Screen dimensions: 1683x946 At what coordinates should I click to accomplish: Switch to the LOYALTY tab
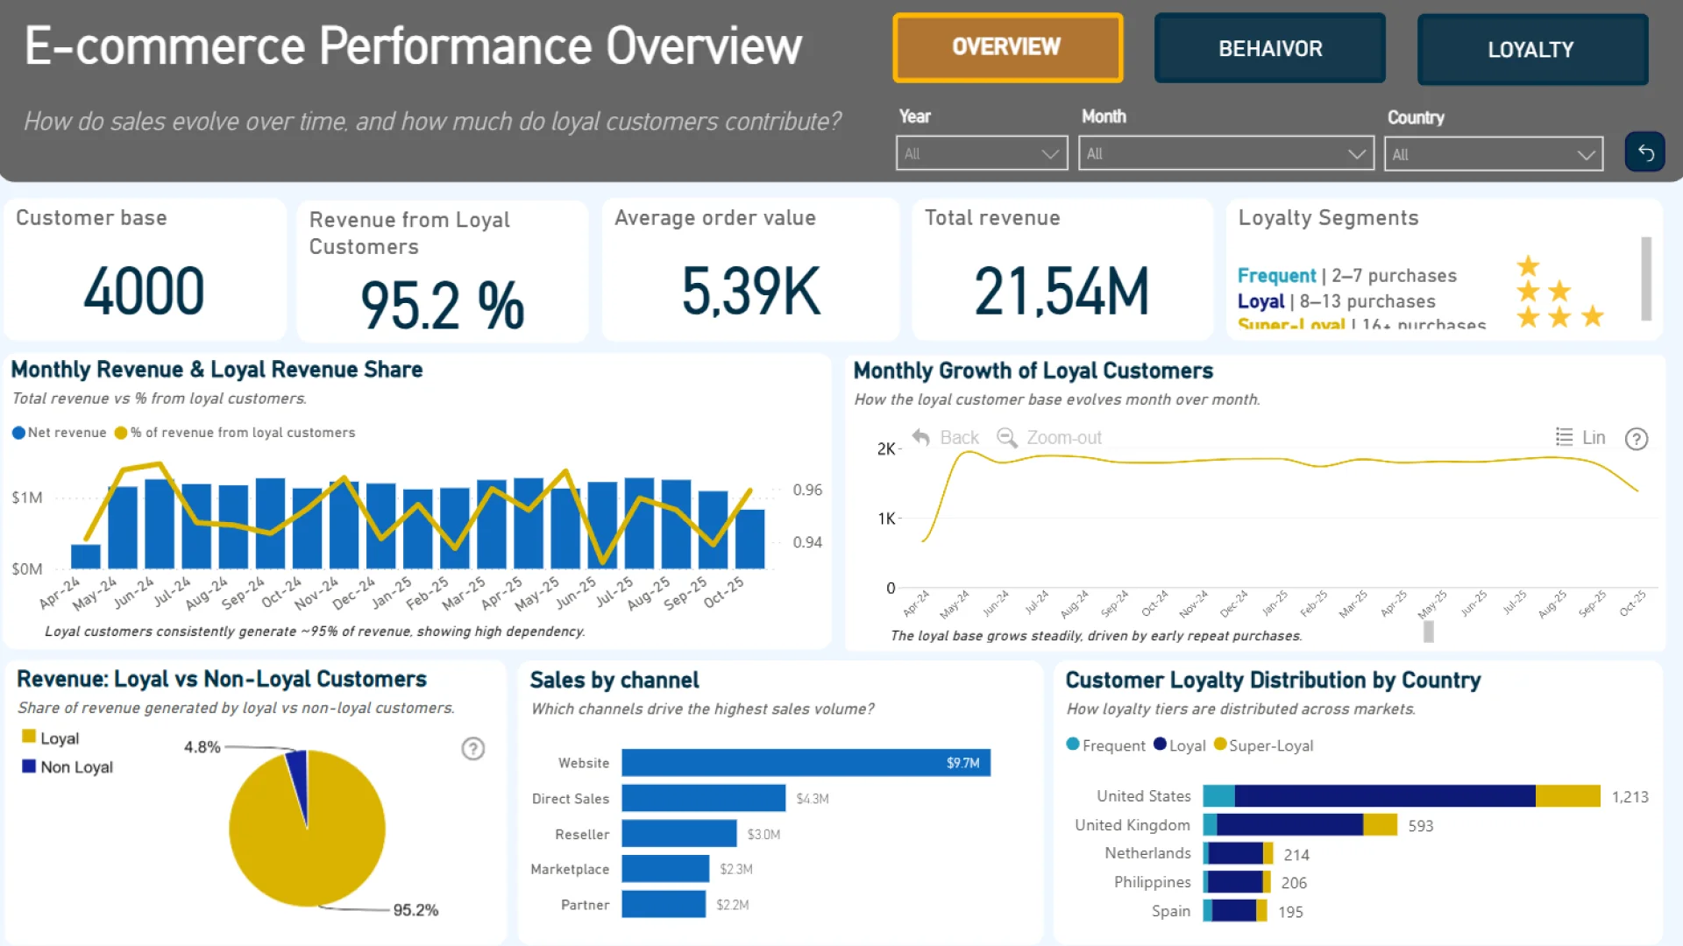coord(1531,50)
